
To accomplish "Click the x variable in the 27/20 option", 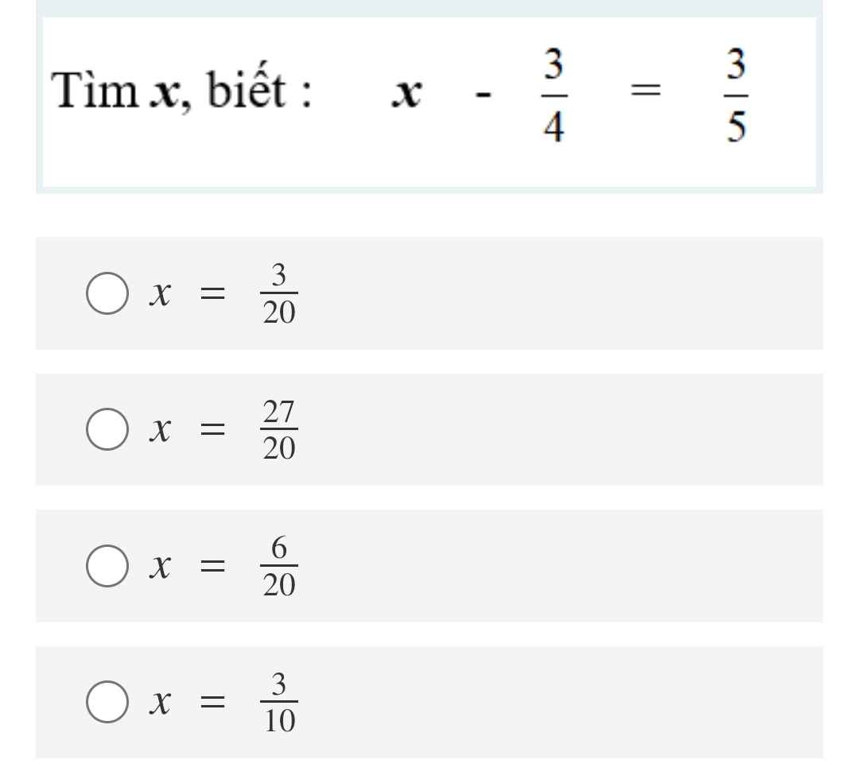I will click(161, 432).
